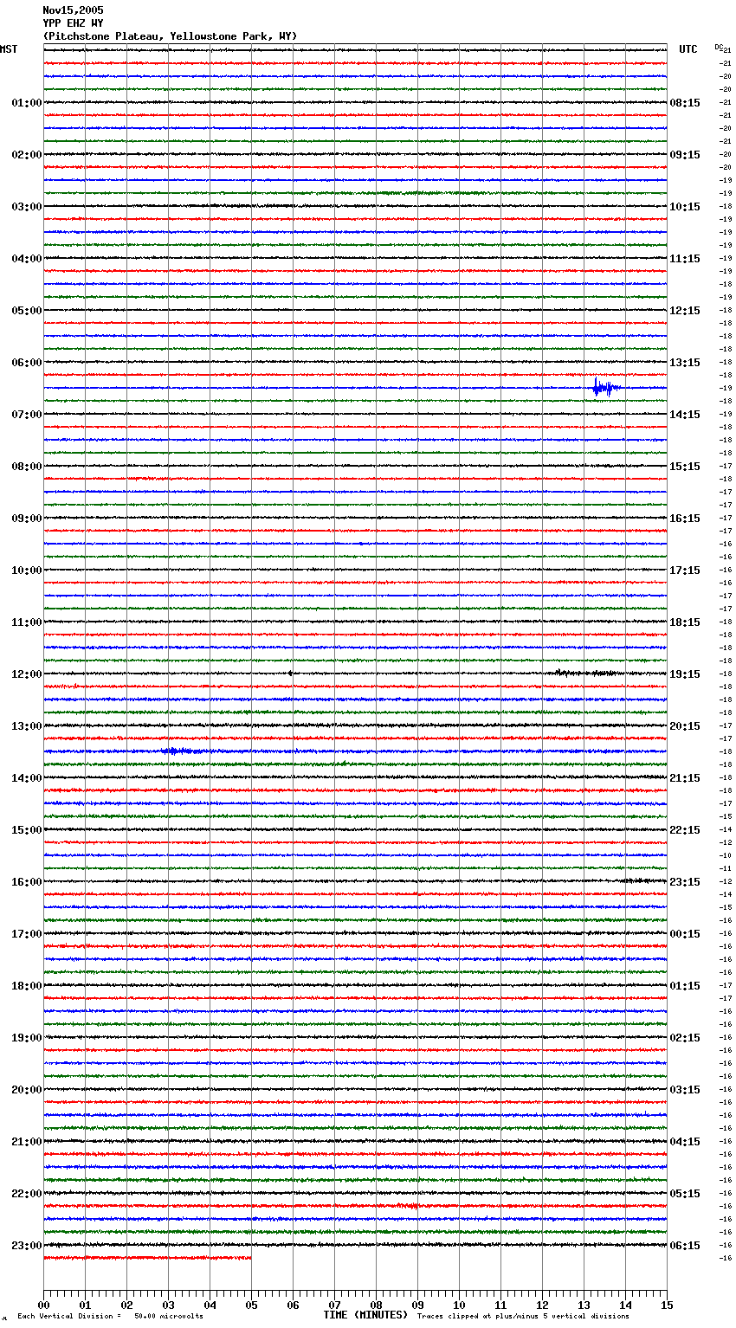The height and width of the screenshot is (1328, 736).
Task: Click the blue burst near minute 3 below 13:00
Action: 183,751
